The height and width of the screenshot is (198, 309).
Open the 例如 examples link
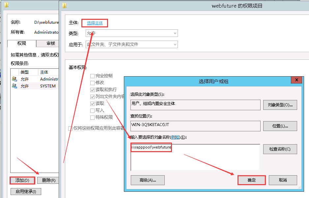pos(175,137)
